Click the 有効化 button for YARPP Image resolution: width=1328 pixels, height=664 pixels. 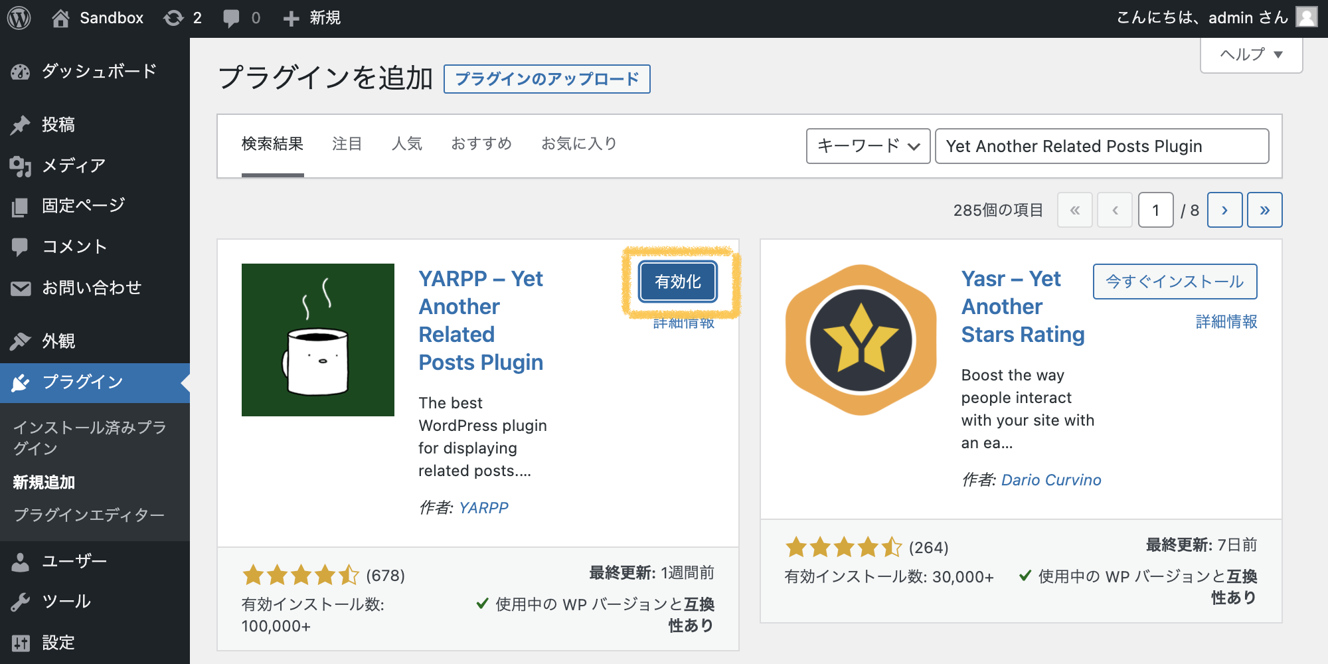678,282
